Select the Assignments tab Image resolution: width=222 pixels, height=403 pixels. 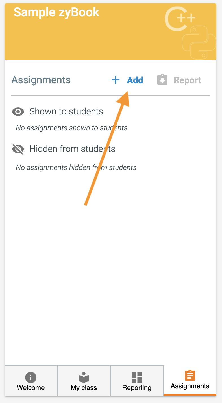(x=190, y=381)
